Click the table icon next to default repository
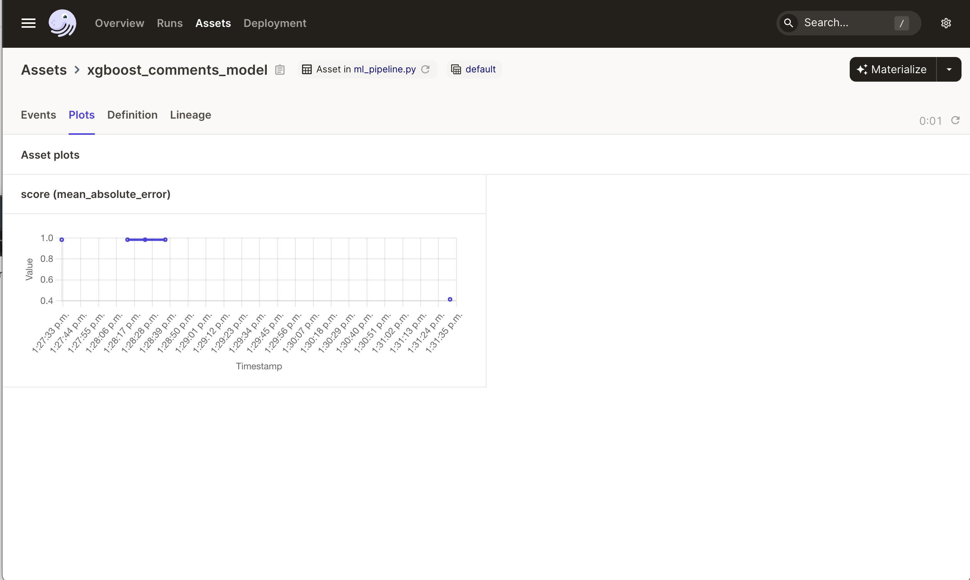Viewport: 970px width, 580px height. (x=455, y=69)
